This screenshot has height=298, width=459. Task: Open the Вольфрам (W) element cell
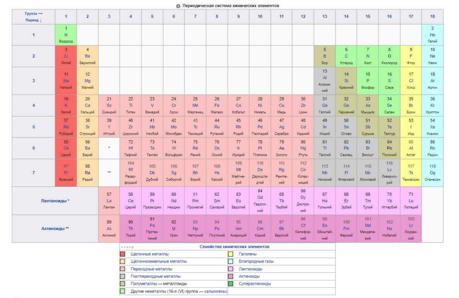point(174,148)
